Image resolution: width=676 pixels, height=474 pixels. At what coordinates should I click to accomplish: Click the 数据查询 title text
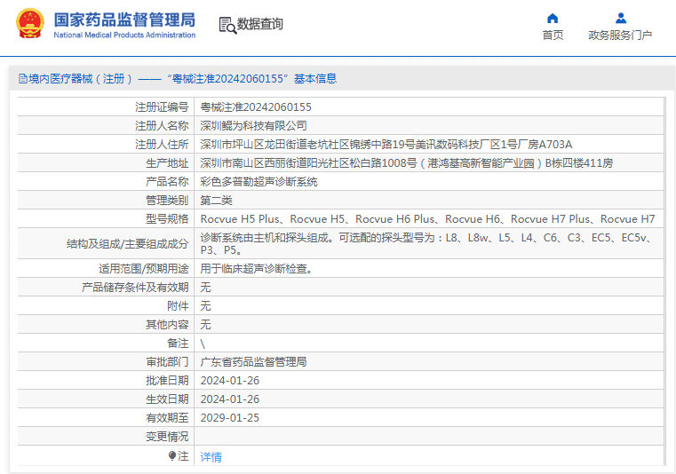click(260, 24)
